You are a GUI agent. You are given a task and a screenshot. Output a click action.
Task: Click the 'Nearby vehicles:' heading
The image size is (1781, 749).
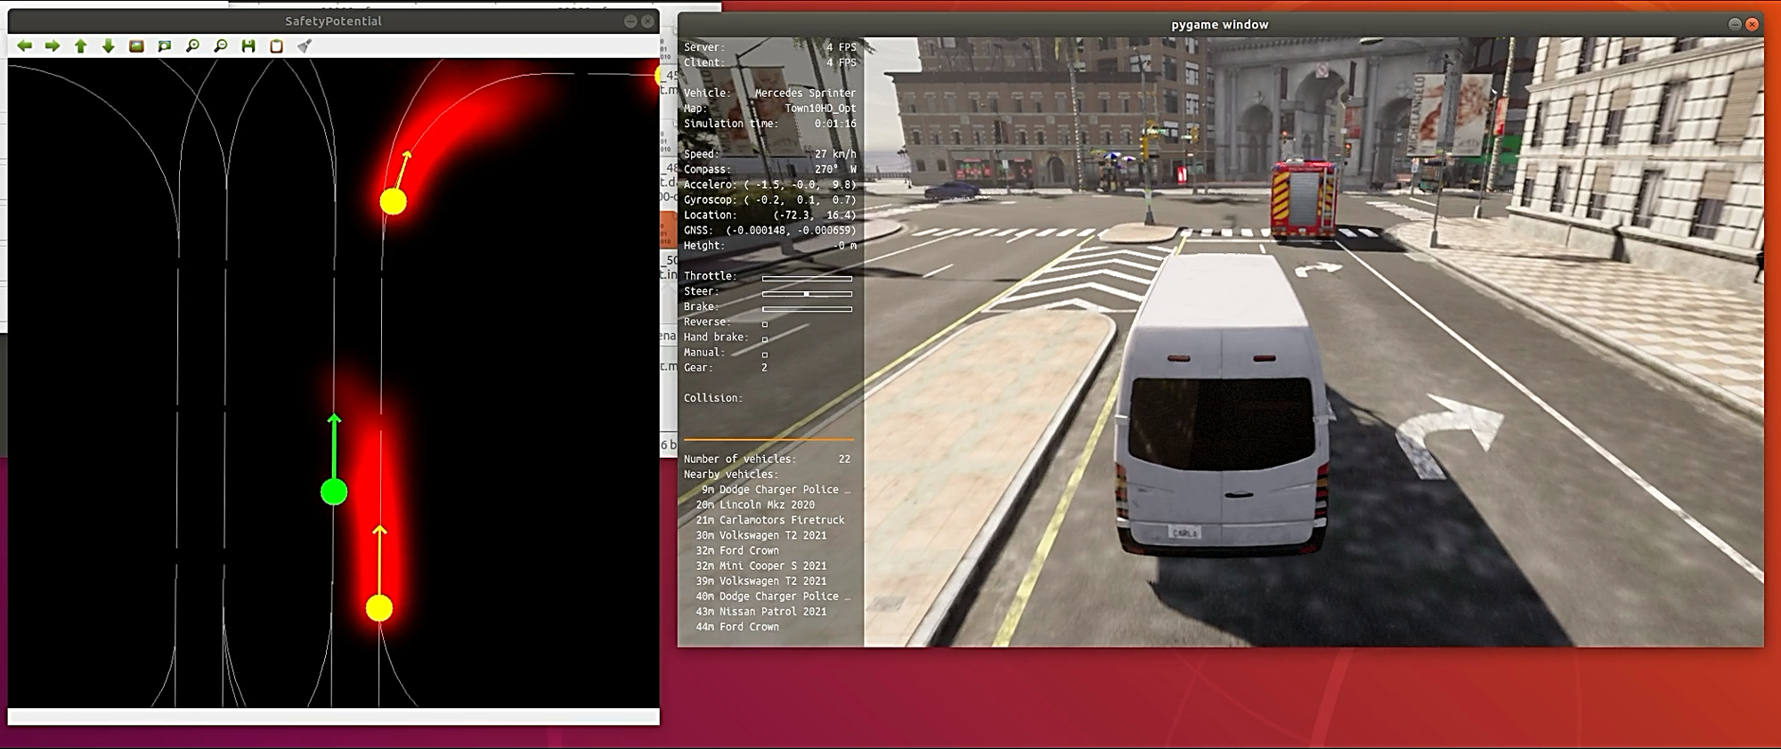[730, 475]
